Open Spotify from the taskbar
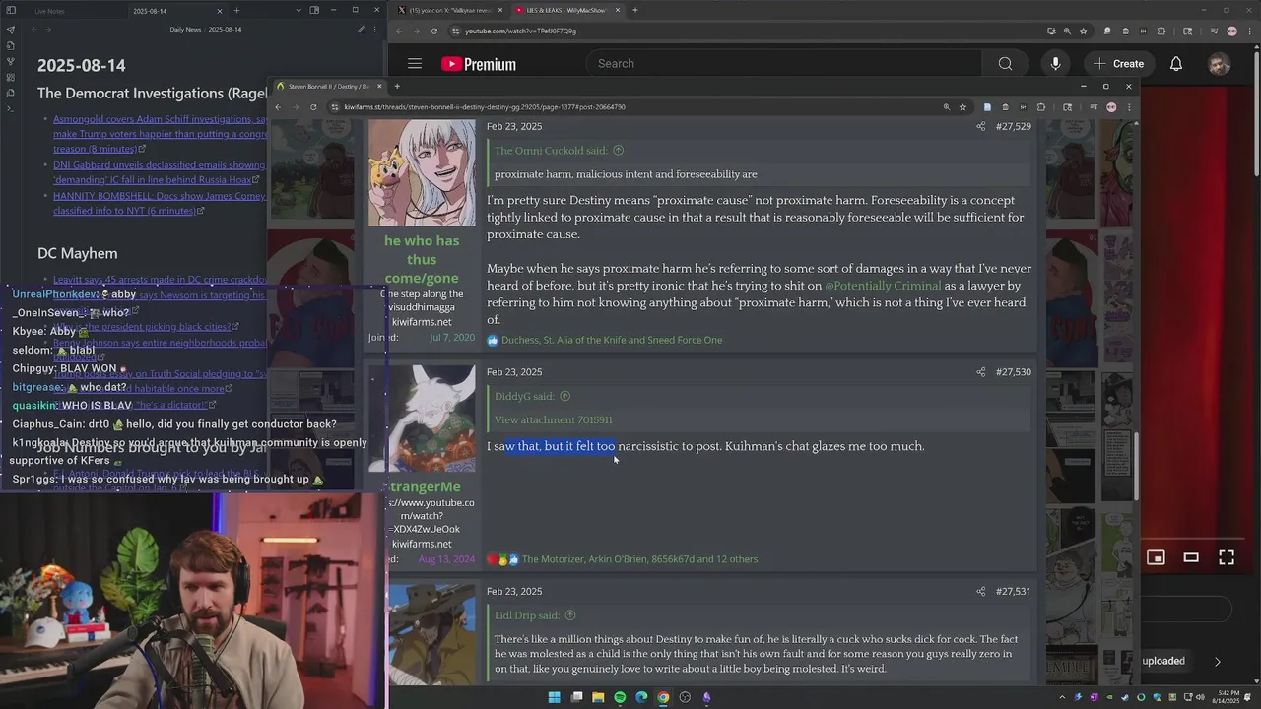 620,697
